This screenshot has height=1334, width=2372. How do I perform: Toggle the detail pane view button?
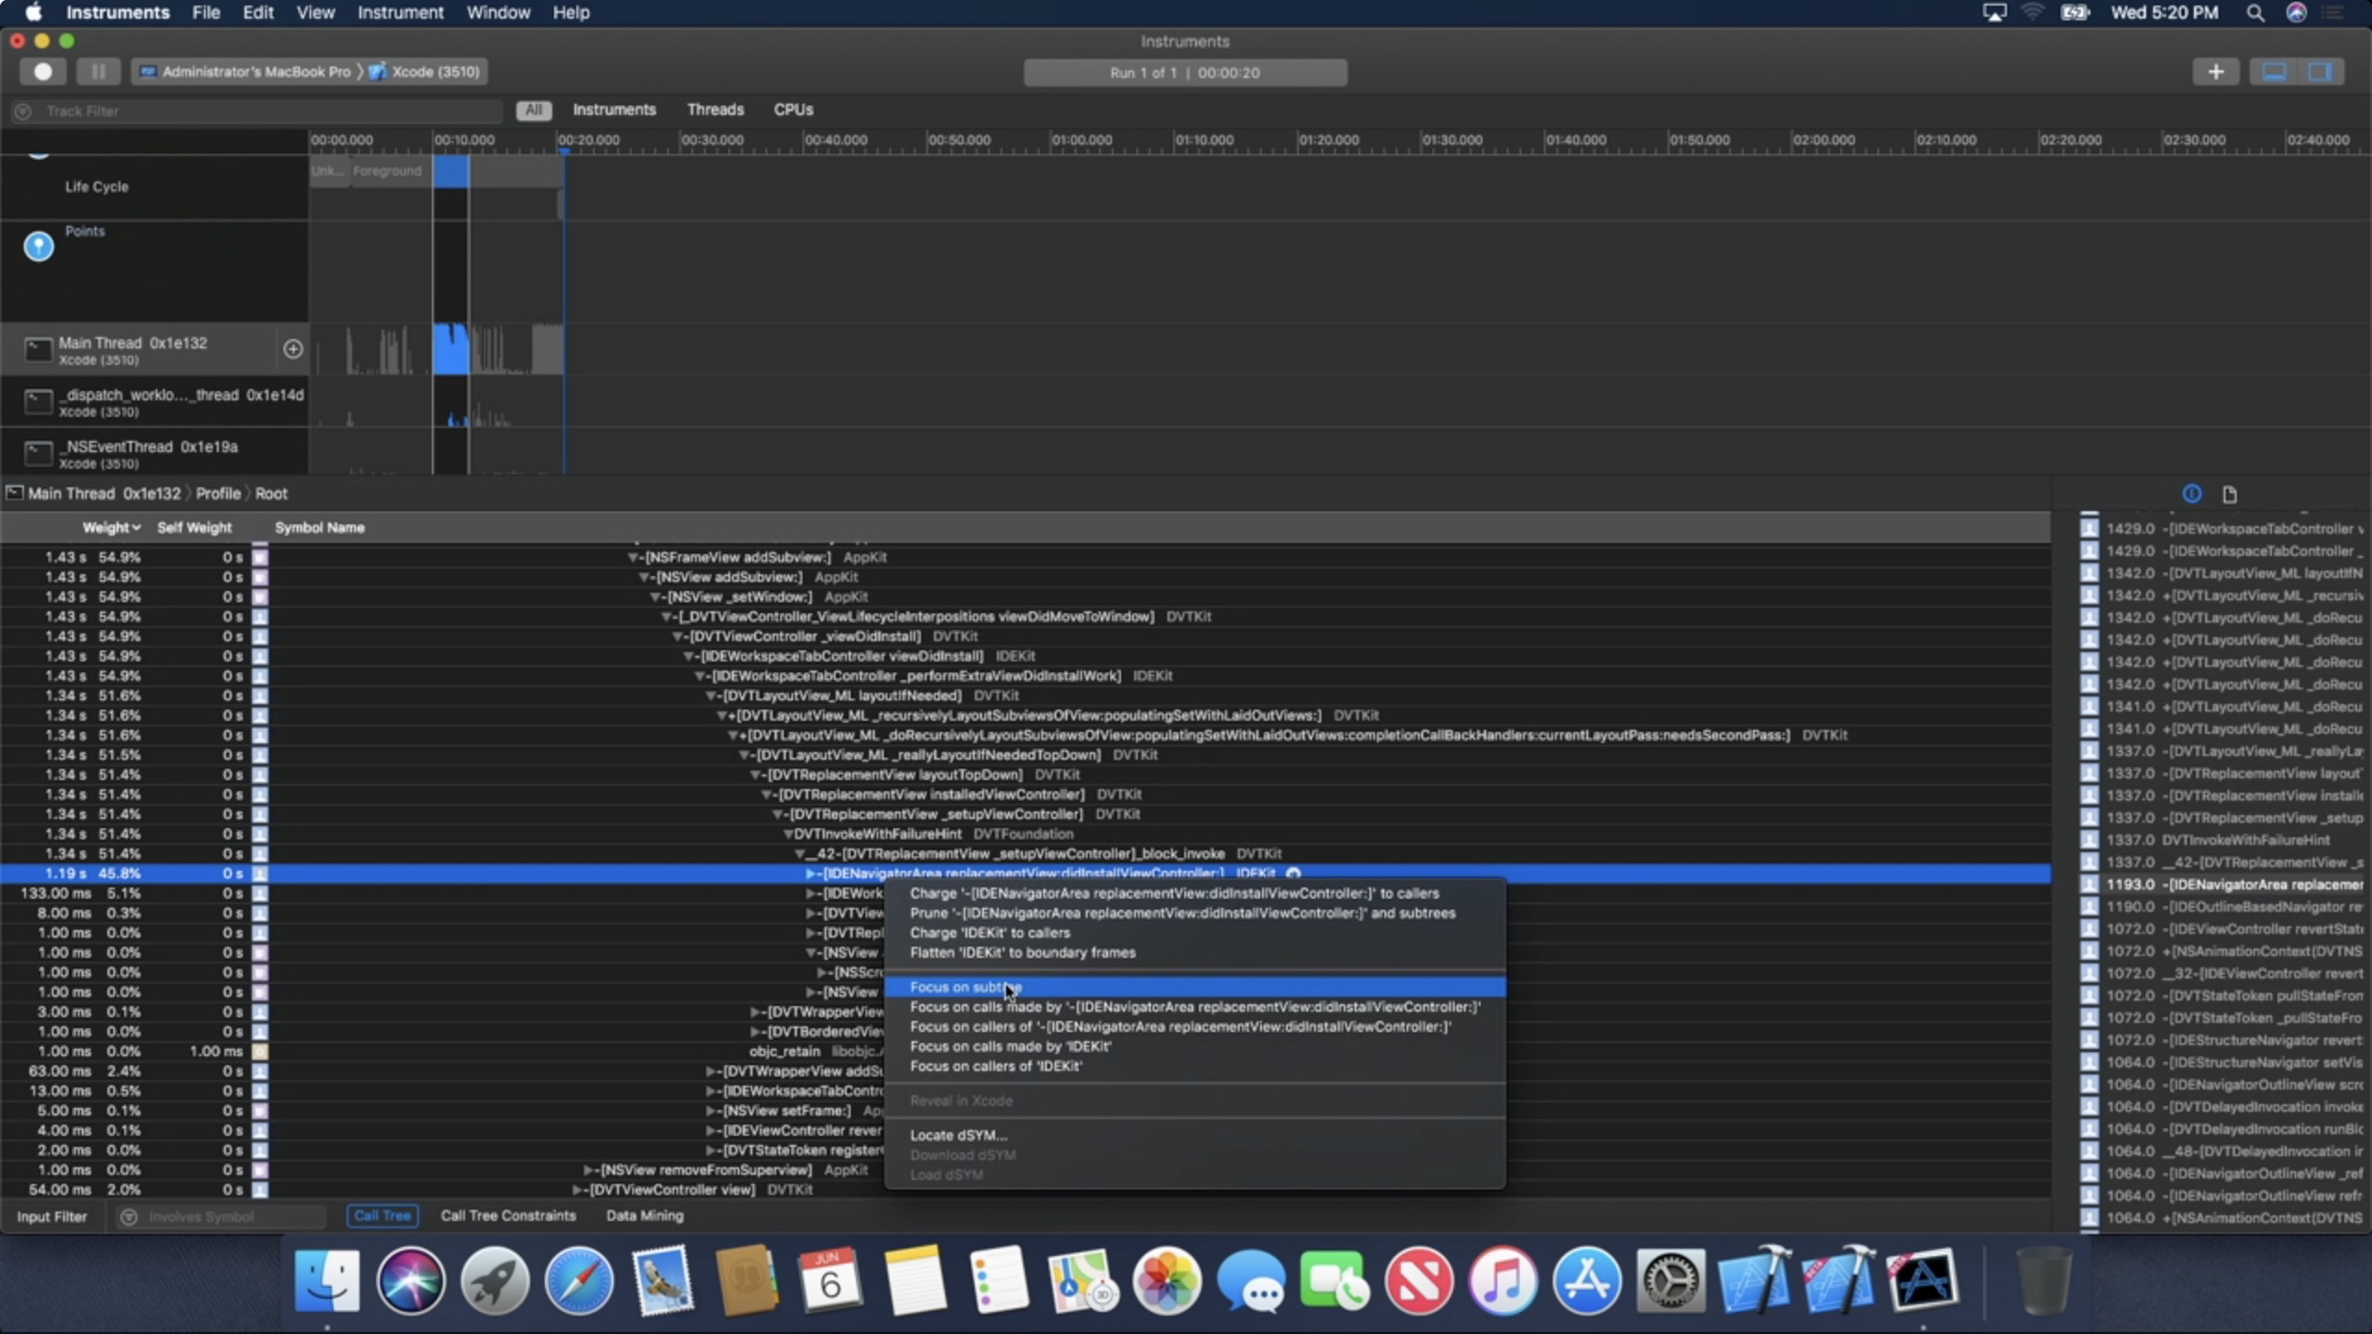click(2274, 71)
